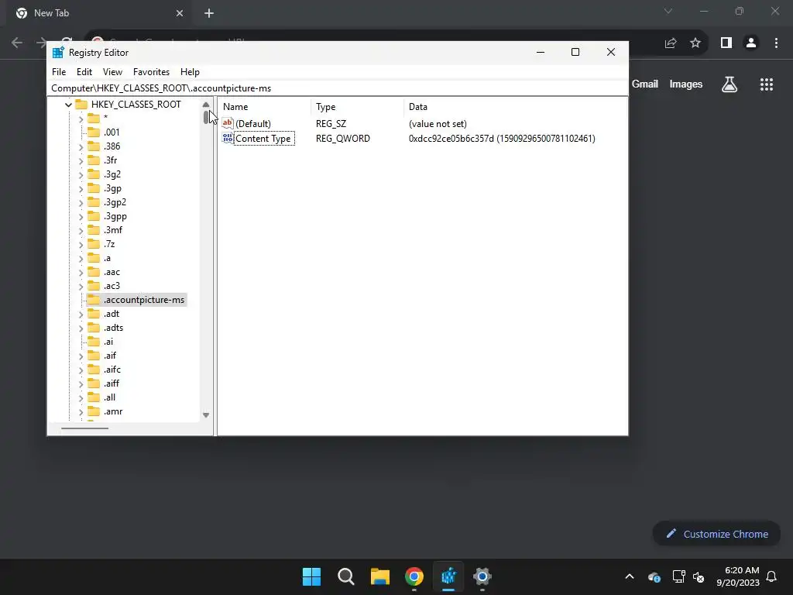Expand the .7z key chevron

coord(81,245)
